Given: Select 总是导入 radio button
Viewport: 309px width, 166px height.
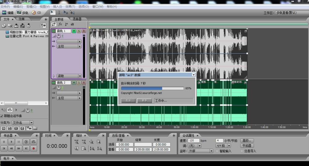Looking at the screenshot, I should (x=242, y=151).
